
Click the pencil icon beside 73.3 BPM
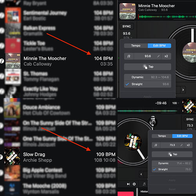click(181, 145)
